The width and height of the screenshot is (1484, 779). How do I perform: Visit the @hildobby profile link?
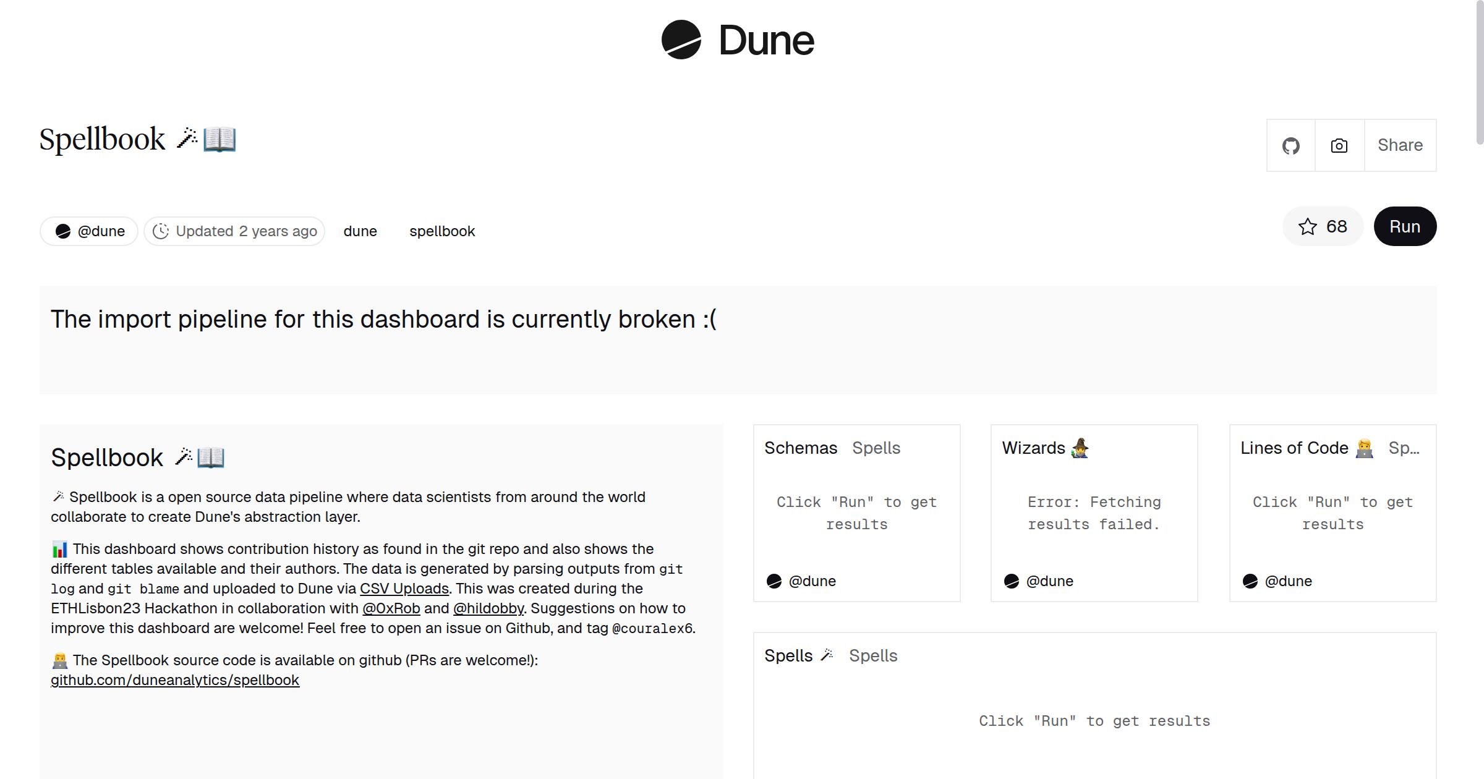pos(488,608)
